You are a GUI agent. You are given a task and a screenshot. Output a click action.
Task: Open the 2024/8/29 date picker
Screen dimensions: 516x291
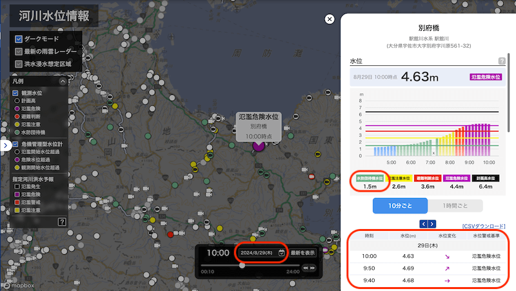pos(258,253)
